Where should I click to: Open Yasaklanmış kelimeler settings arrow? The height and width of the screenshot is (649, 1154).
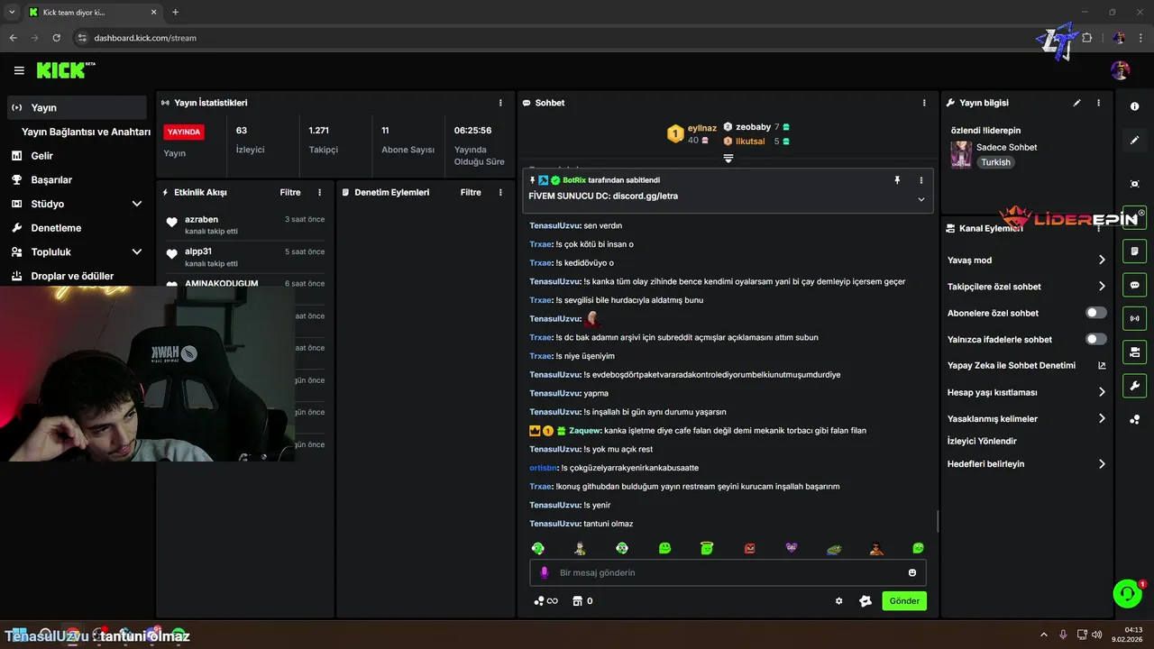point(1101,418)
